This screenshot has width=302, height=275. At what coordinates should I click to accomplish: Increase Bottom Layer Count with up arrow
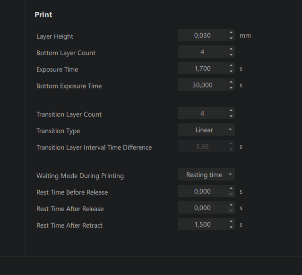[x=231, y=49]
